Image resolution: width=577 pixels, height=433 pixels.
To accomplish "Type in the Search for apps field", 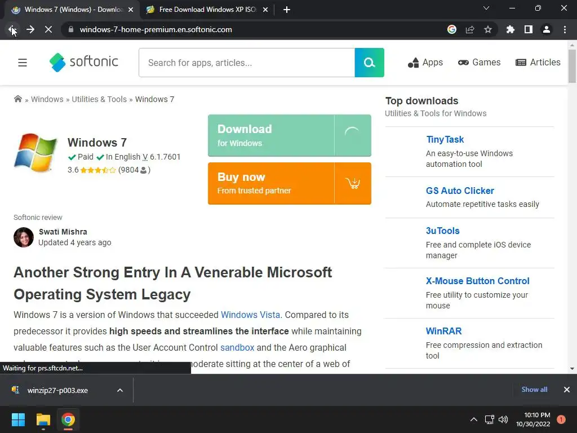I will coord(246,63).
